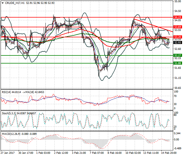Image resolution: width=184 pixels, height=156 pixels.
Task: Click the 7 Feb 07:00 time axis label
Action: pos(97,153)
